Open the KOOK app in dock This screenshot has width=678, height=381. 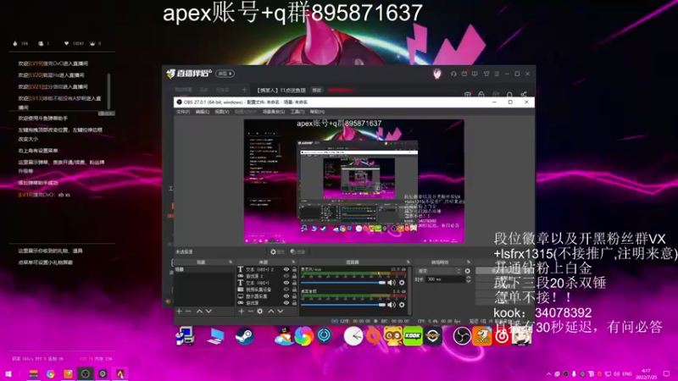pos(413,335)
